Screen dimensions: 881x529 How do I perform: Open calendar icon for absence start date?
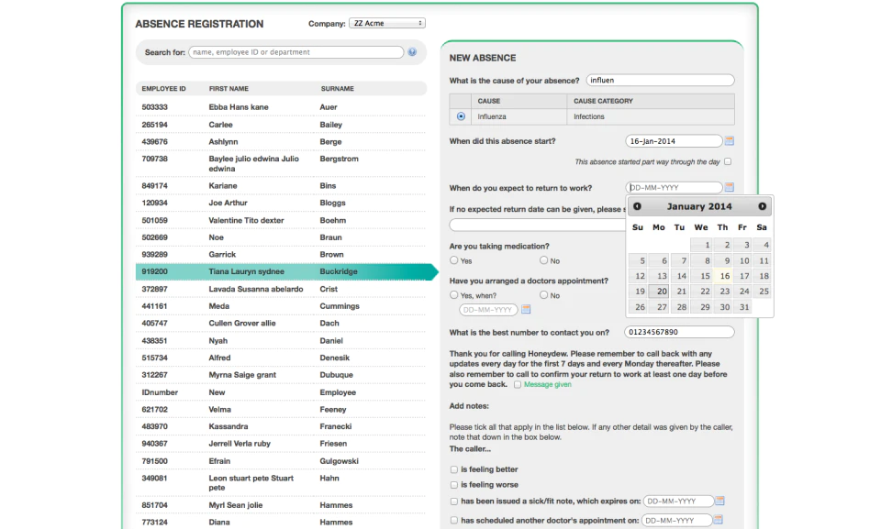point(730,141)
